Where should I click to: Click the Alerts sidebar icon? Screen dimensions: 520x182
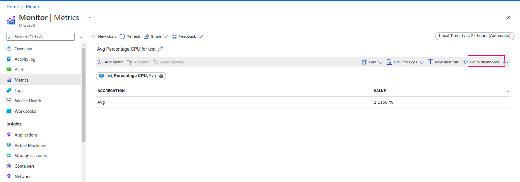click(9, 70)
